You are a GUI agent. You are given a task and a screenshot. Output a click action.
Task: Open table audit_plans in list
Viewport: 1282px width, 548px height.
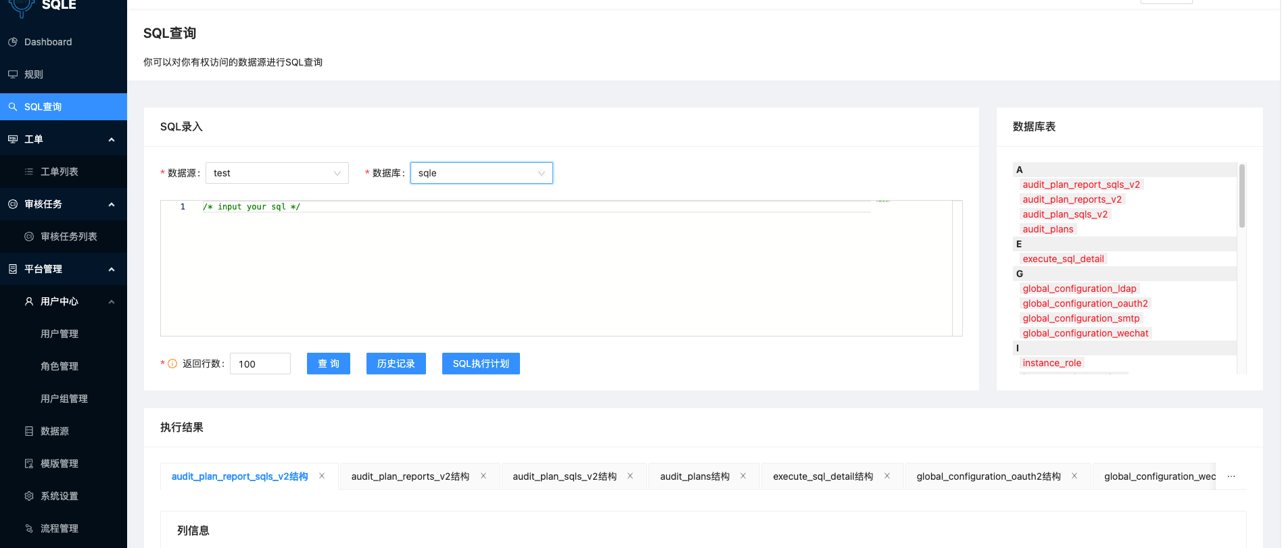tap(1048, 229)
